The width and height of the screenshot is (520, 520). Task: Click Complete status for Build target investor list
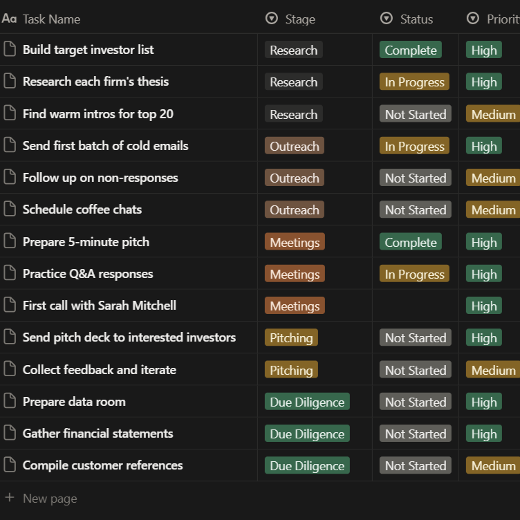pyautogui.click(x=411, y=50)
